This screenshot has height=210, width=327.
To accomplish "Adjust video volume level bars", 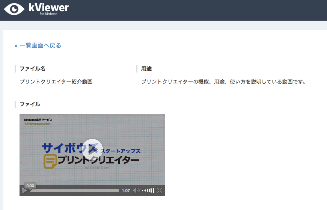I will pos(148,190).
